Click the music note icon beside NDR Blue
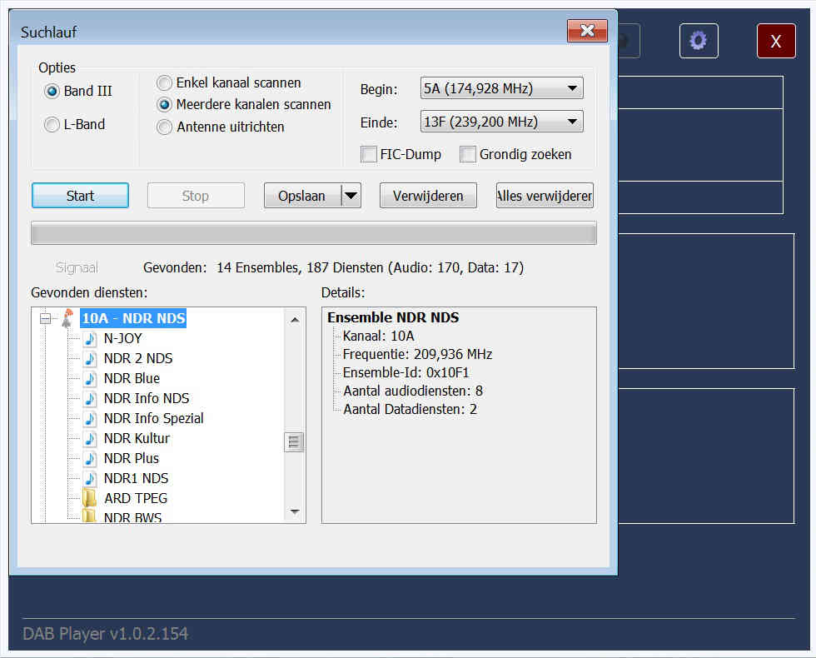This screenshot has height=658, width=816. pyautogui.click(x=90, y=378)
